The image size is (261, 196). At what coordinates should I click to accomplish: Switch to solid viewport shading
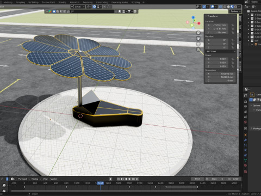[228, 7]
